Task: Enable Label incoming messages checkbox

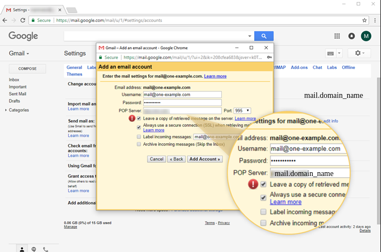Action: (x=139, y=137)
